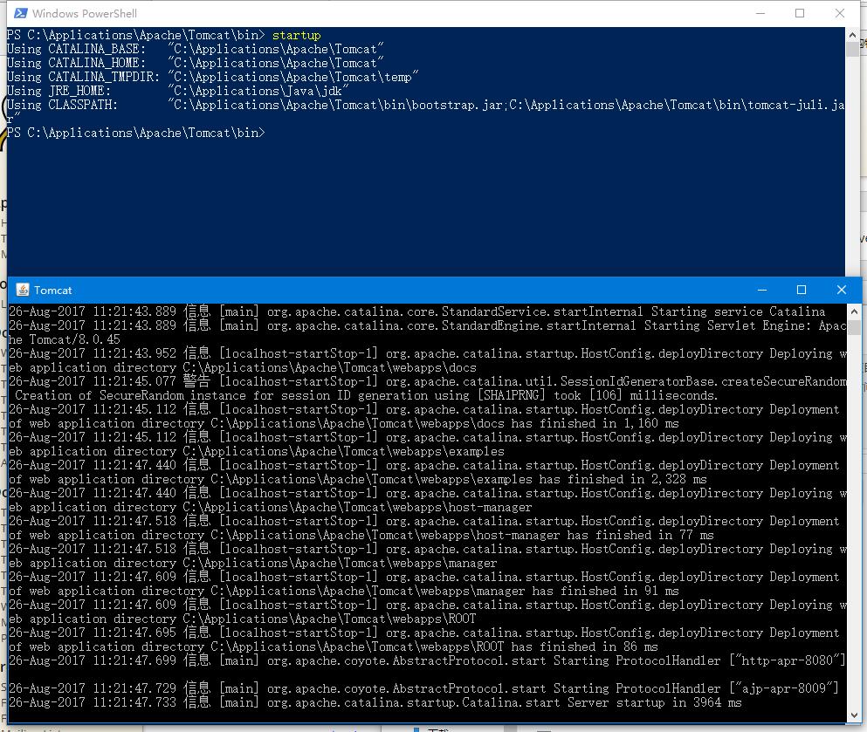Click the 'webapps\ROOT' deploying directory line
Image resolution: width=867 pixels, height=732 pixels.
[x=242, y=619]
